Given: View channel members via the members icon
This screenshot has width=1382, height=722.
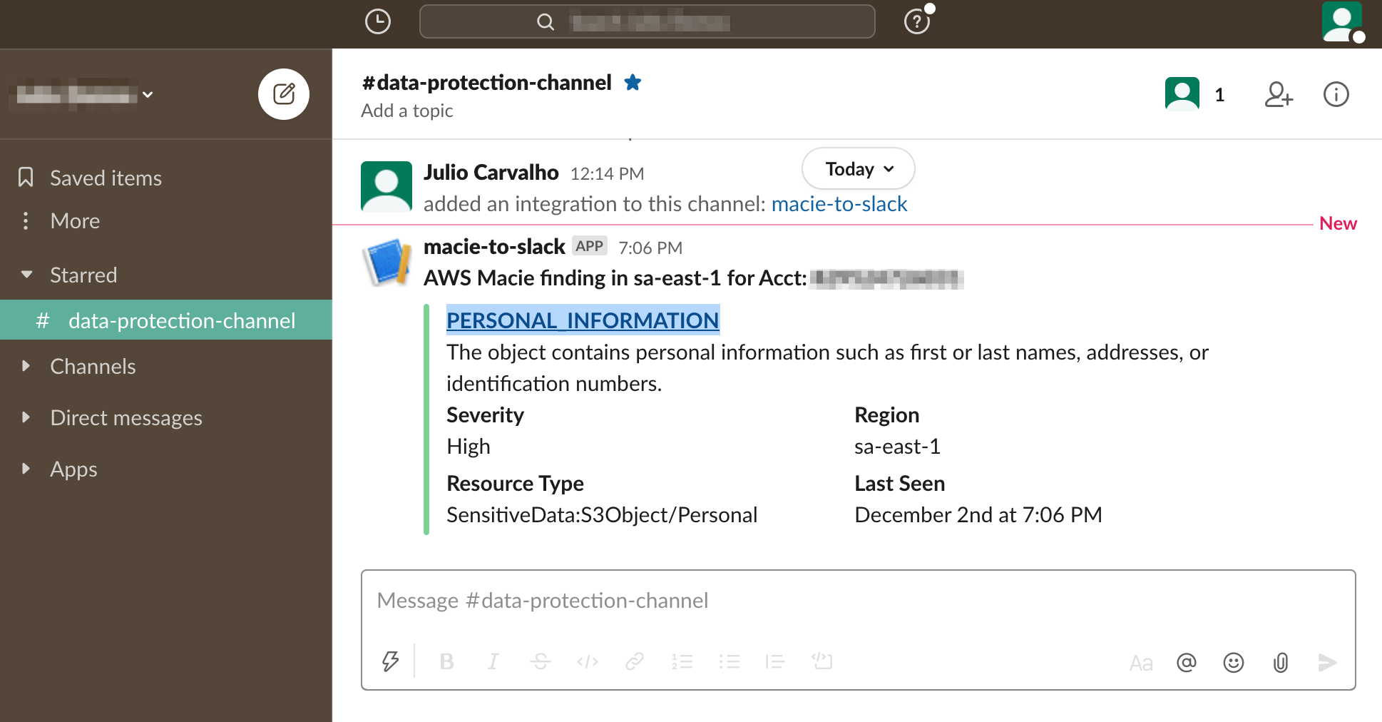Looking at the screenshot, I should 1182,93.
